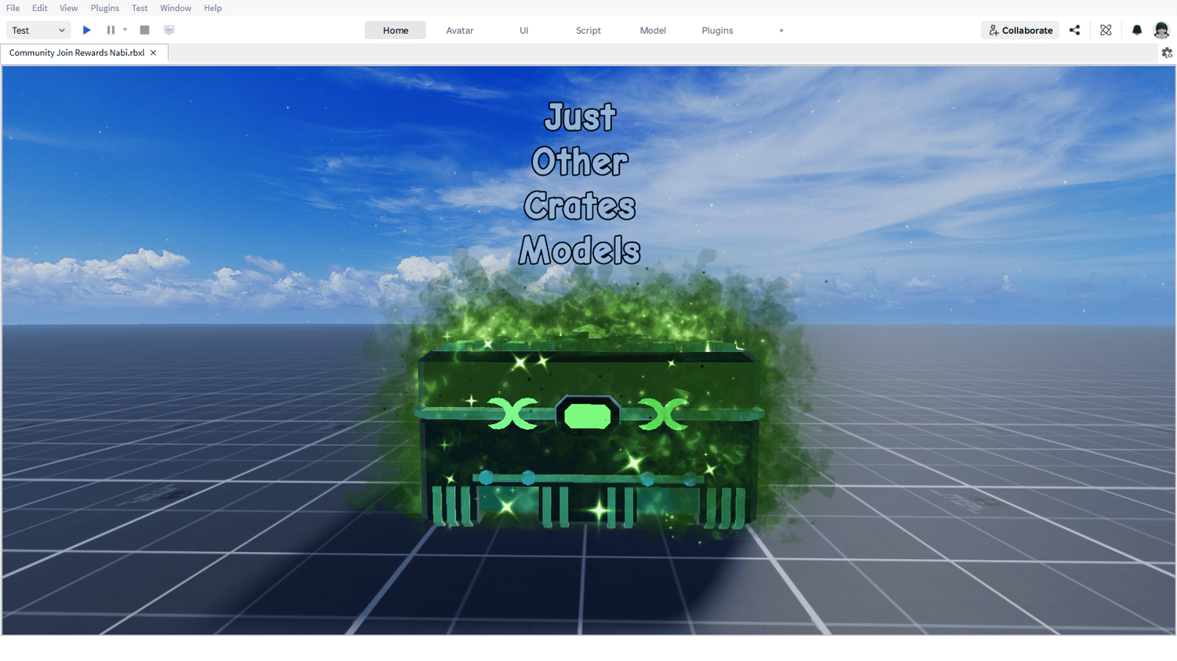Open the viewport settings gear icon
This screenshot has width=1177, height=661.
coord(1167,53)
